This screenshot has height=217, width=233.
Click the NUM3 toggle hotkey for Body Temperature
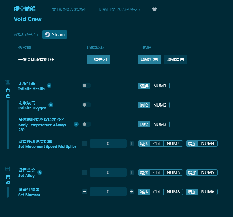(x=154, y=124)
